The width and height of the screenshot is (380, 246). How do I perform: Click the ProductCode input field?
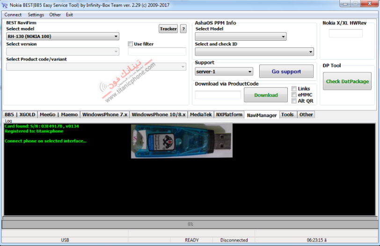point(218,95)
